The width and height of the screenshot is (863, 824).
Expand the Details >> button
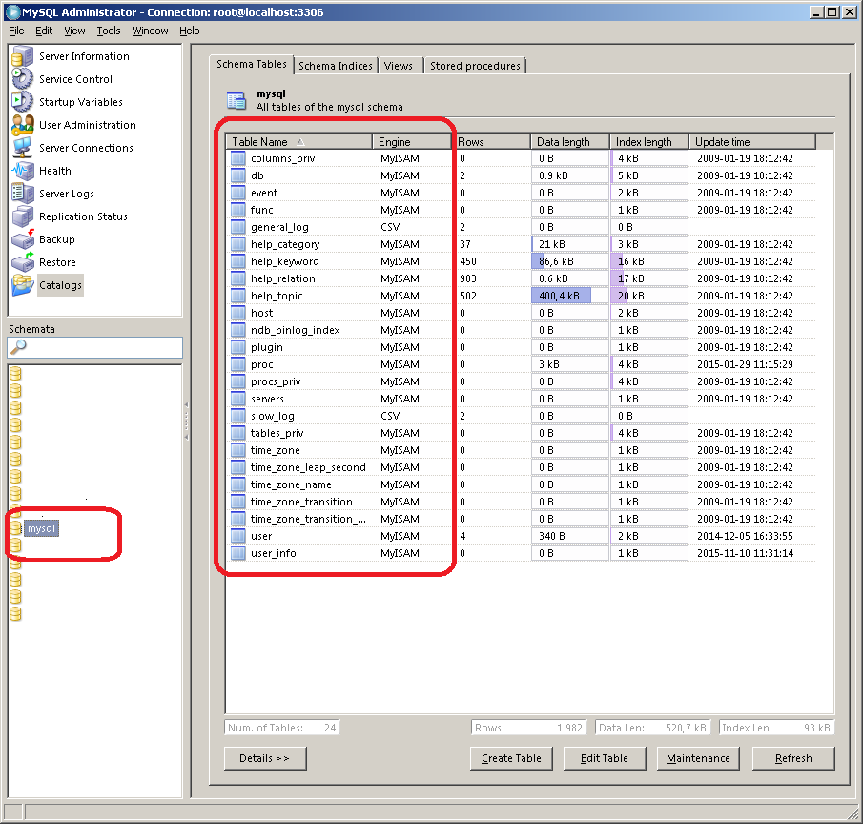pos(265,758)
